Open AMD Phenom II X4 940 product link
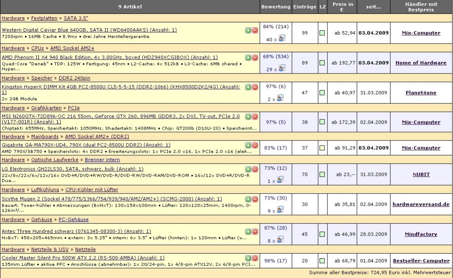Image resolution: width=453 pixels, height=278 pixels. (110, 57)
